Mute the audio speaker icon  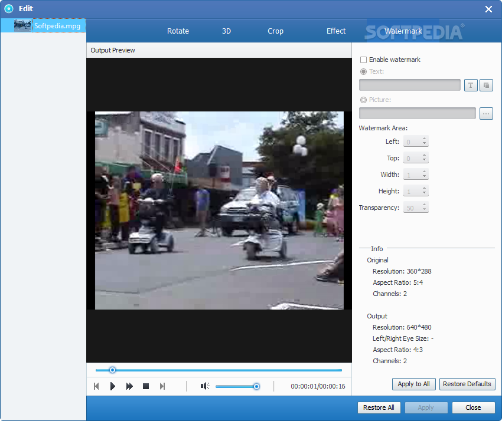tap(205, 386)
